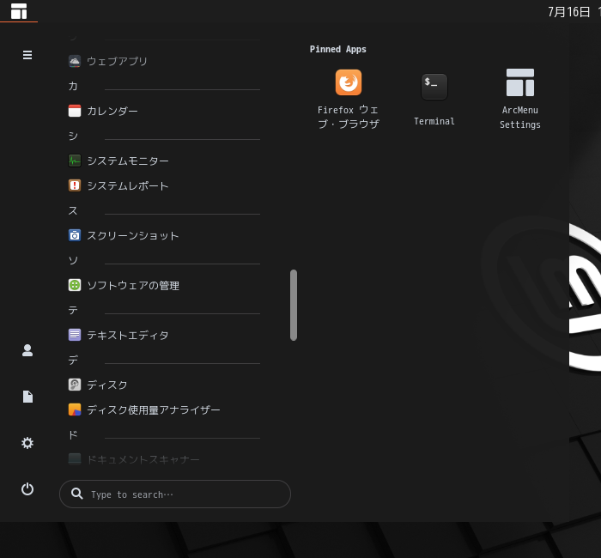Open ArcMenu button in top panel

pos(19,11)
